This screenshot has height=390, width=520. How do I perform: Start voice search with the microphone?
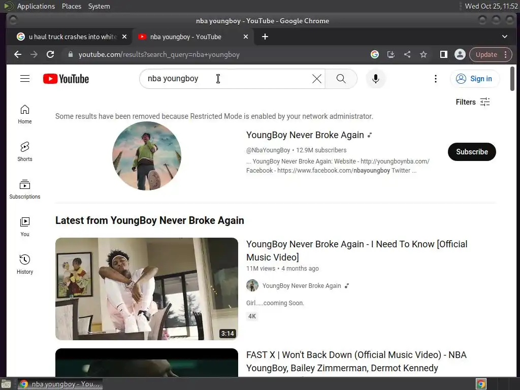375,79
